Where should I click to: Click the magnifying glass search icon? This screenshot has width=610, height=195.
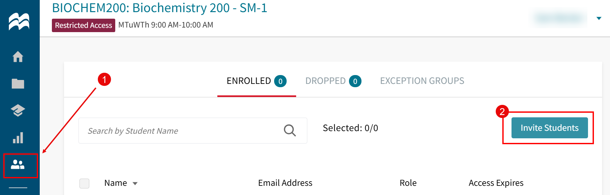pyautogui.click(x=290, y=130)
